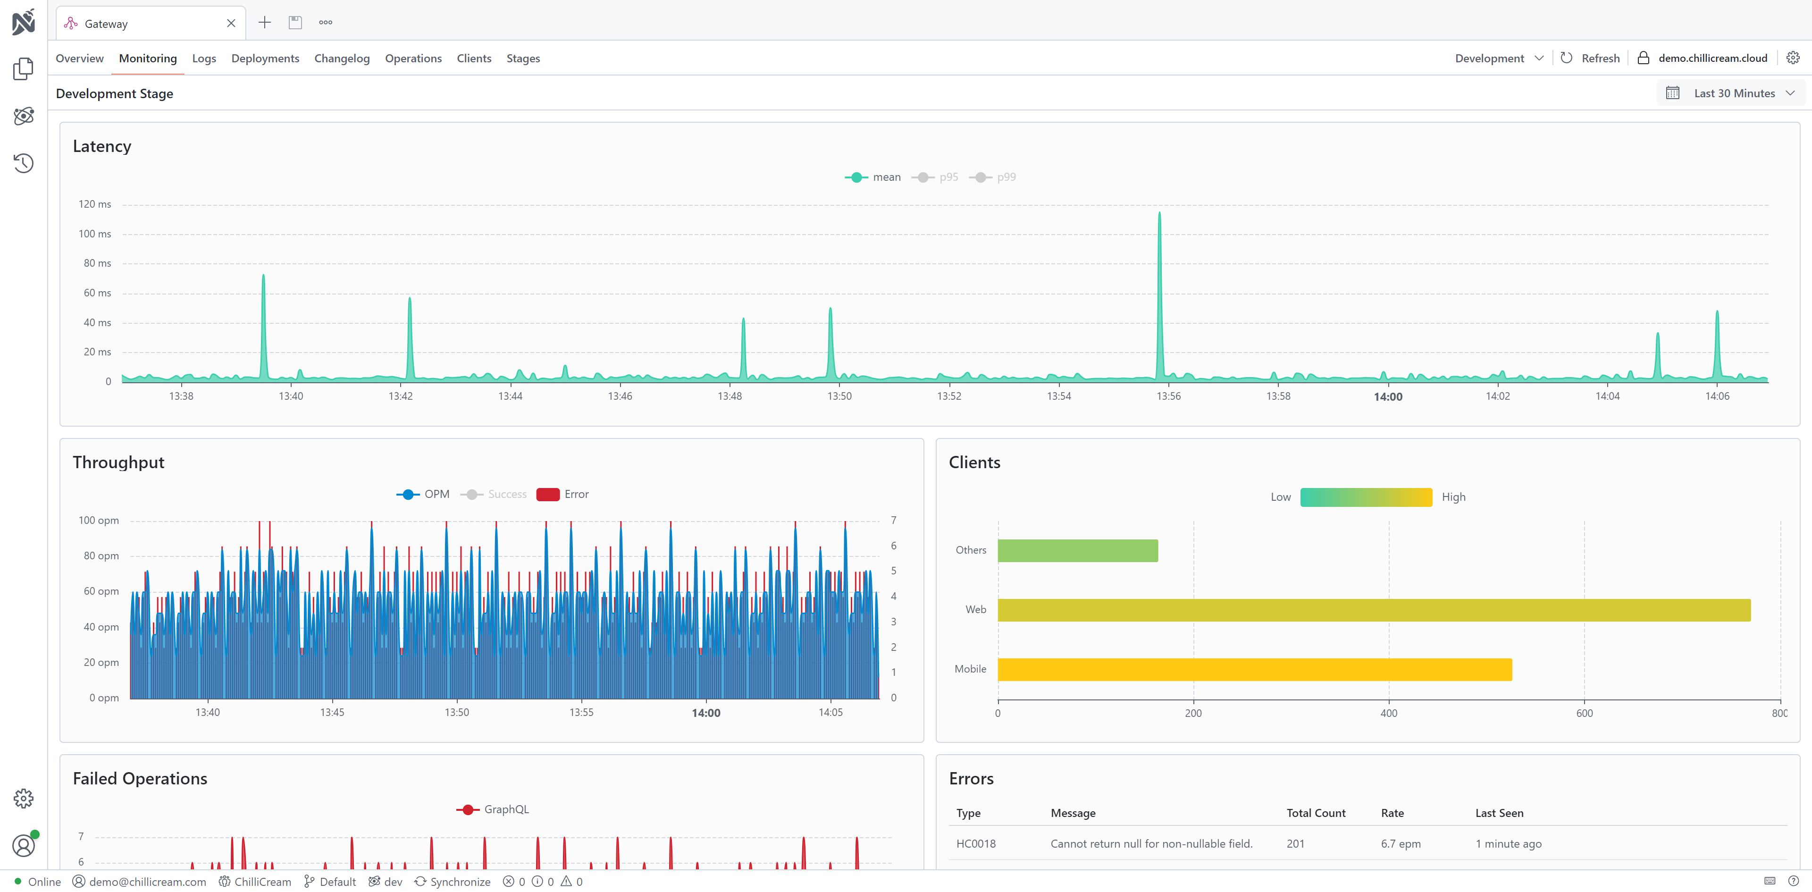This screenshot has height=892, width=1812.
Task: Open the documents panel from the sidebar
Action: pyautogui.click(x=24, y=69)
